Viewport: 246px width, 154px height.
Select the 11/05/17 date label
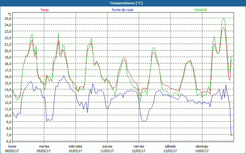(107, 151)
